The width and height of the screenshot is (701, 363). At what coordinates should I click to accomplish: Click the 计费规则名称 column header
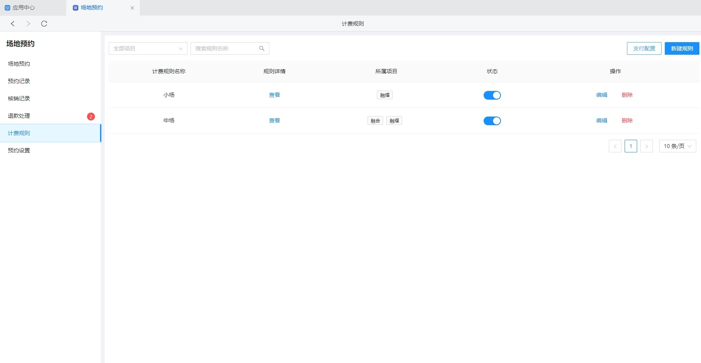click(169, 71)
